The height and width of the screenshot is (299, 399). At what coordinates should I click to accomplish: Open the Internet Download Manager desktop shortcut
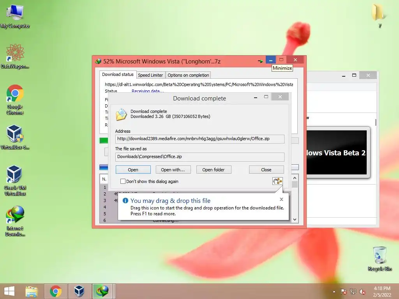pos(15,221)
